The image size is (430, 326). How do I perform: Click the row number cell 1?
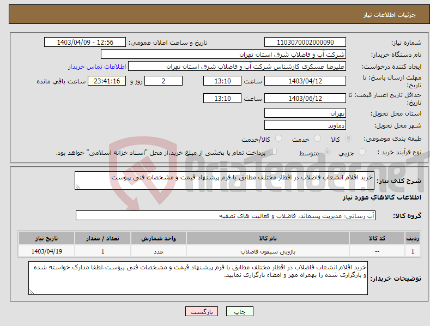pyautogui.click(x=413, y=251)
